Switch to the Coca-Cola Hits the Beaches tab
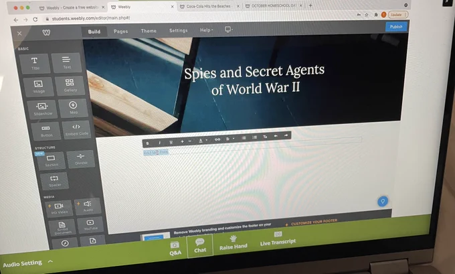 pos(208,6)
